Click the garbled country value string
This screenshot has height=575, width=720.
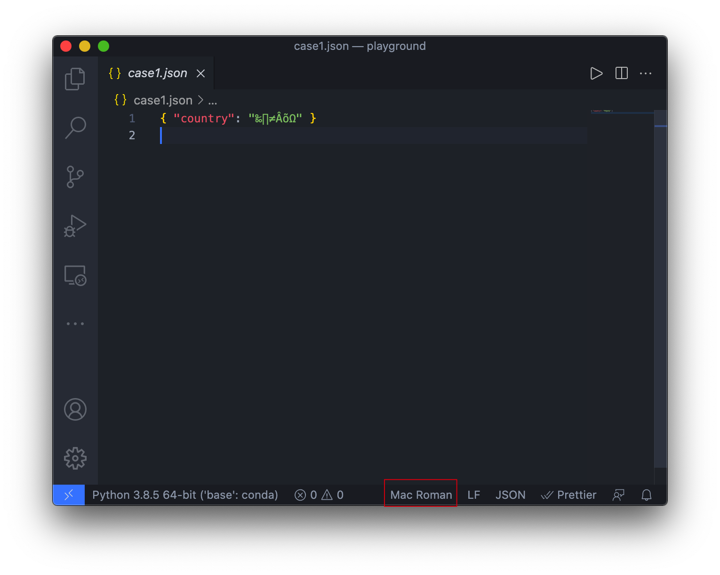(275, 119)
